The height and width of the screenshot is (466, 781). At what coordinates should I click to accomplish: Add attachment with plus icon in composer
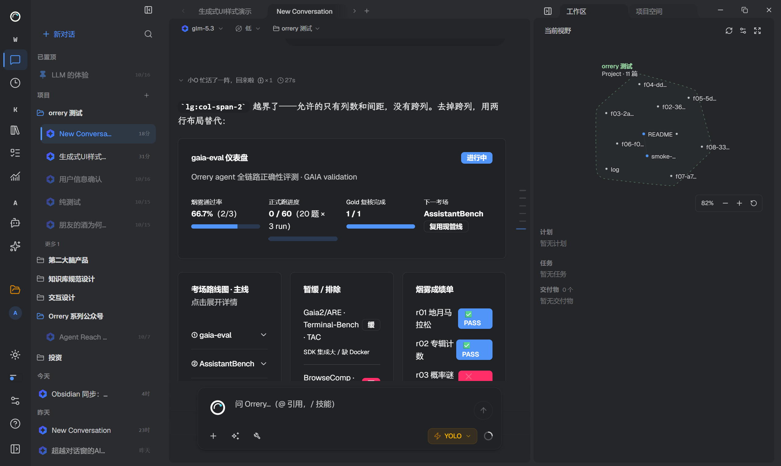click(213, 436)
